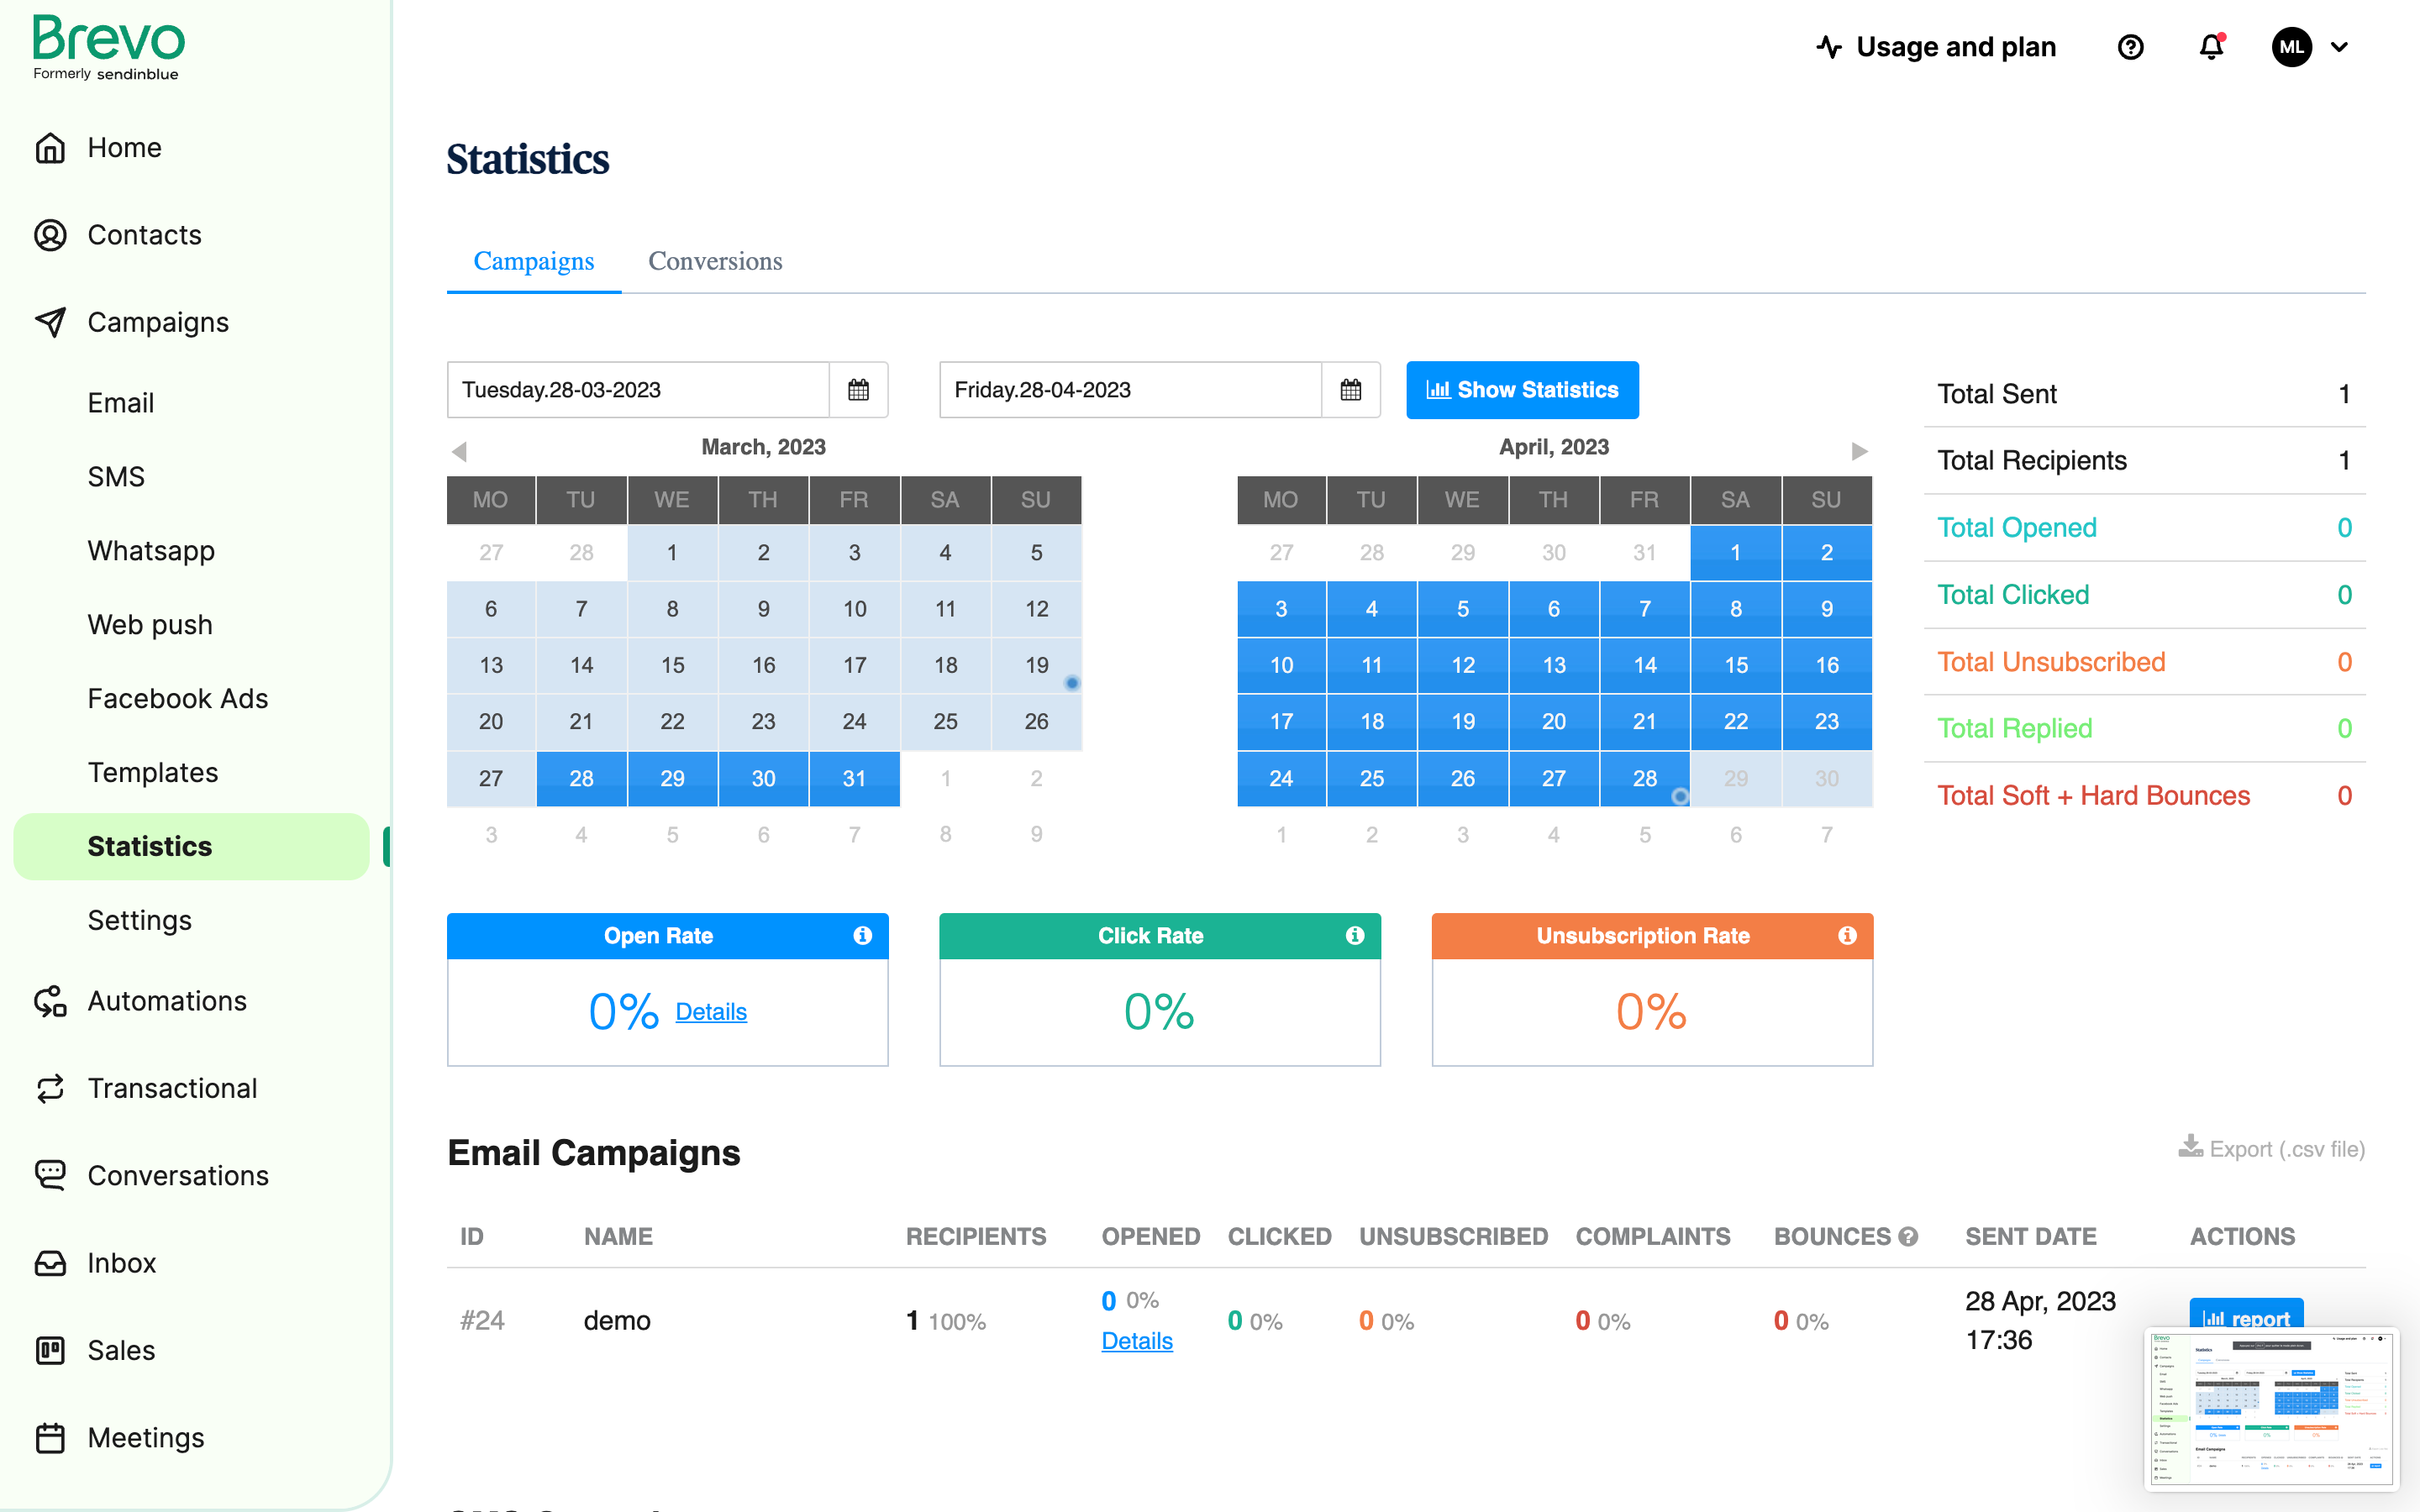Switch to the Conversions tab
Image resolution: width=2420 pixels, height=1512 pixels.
715,261
